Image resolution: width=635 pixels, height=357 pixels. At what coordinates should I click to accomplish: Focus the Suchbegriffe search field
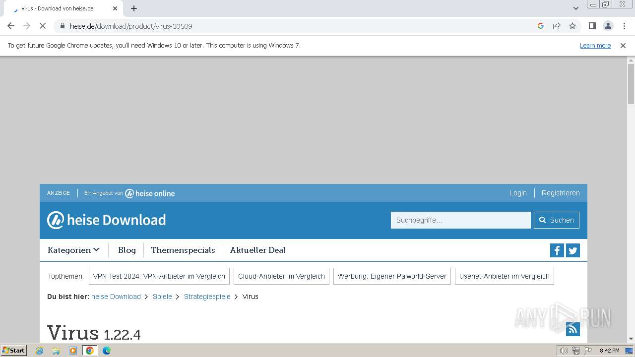coord(461,220)
